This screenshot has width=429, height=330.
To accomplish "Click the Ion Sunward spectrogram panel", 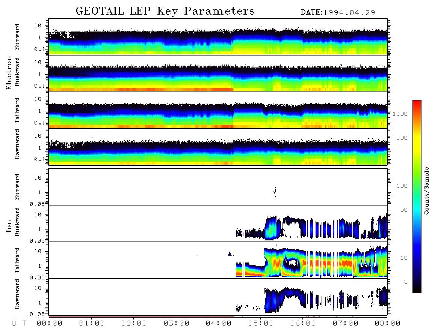I will coord(218,187).
